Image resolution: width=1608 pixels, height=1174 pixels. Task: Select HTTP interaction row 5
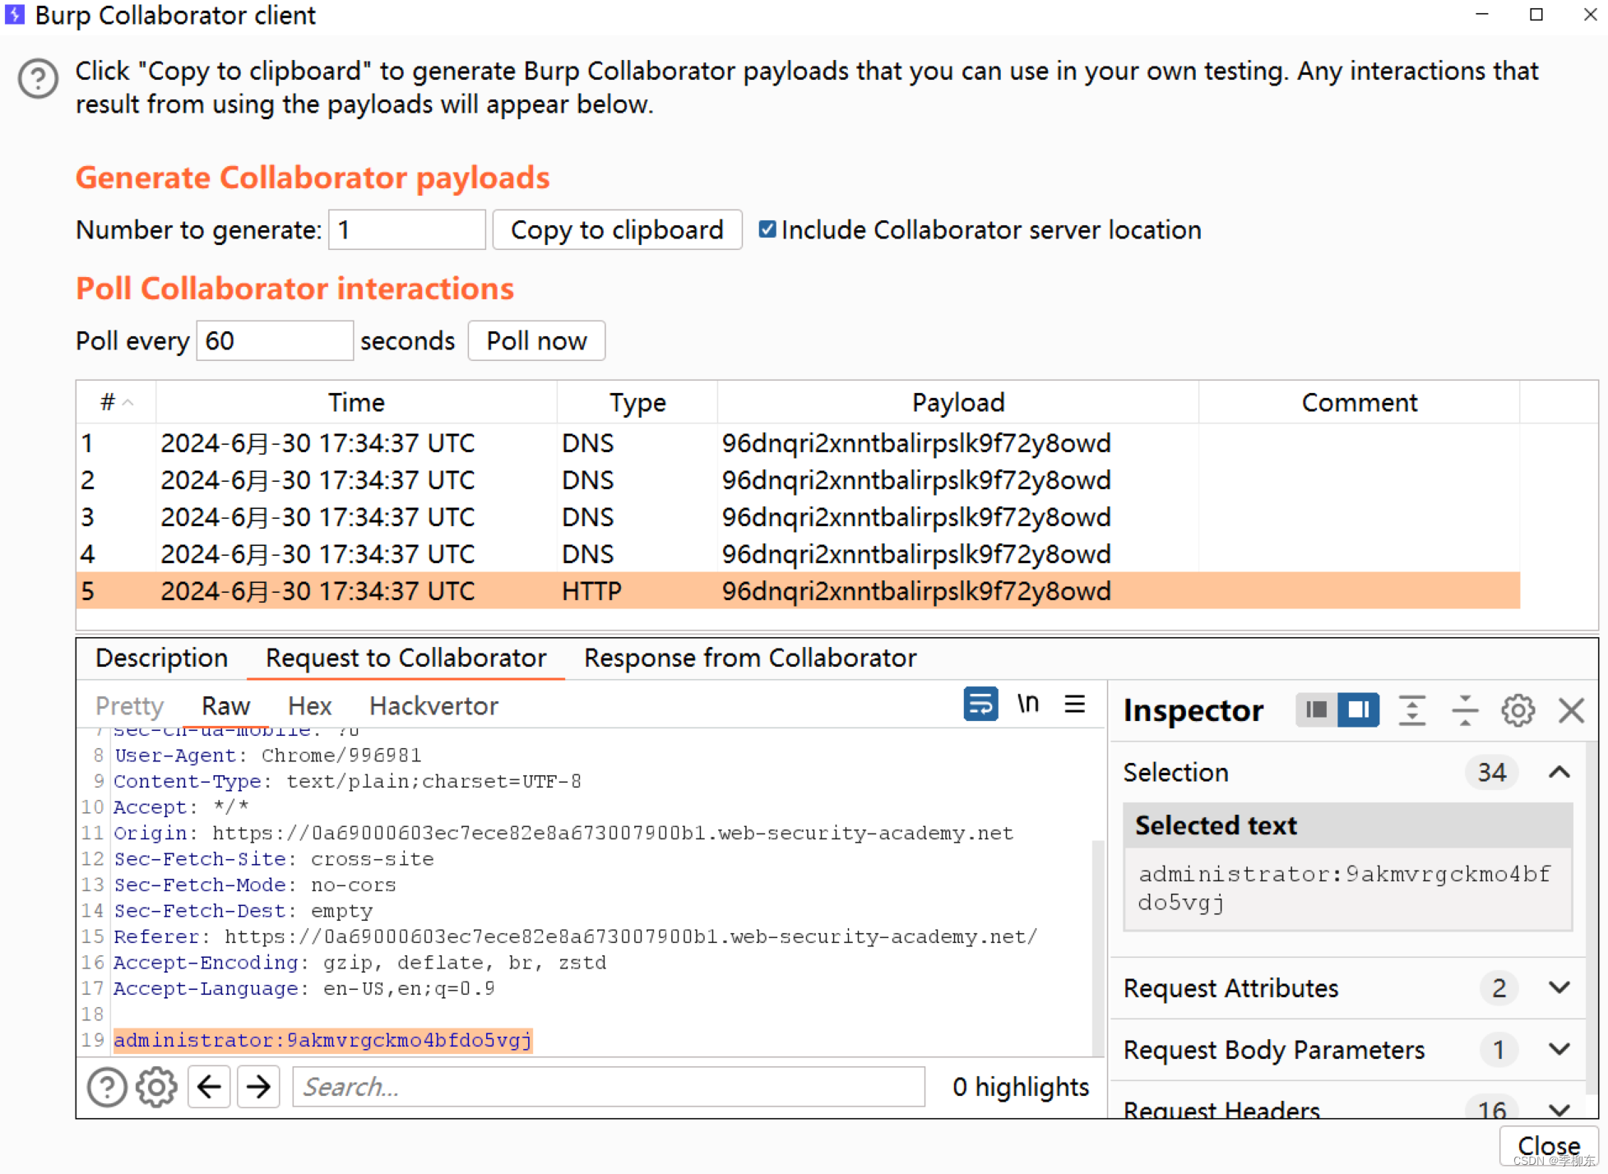tap(798, 591)
